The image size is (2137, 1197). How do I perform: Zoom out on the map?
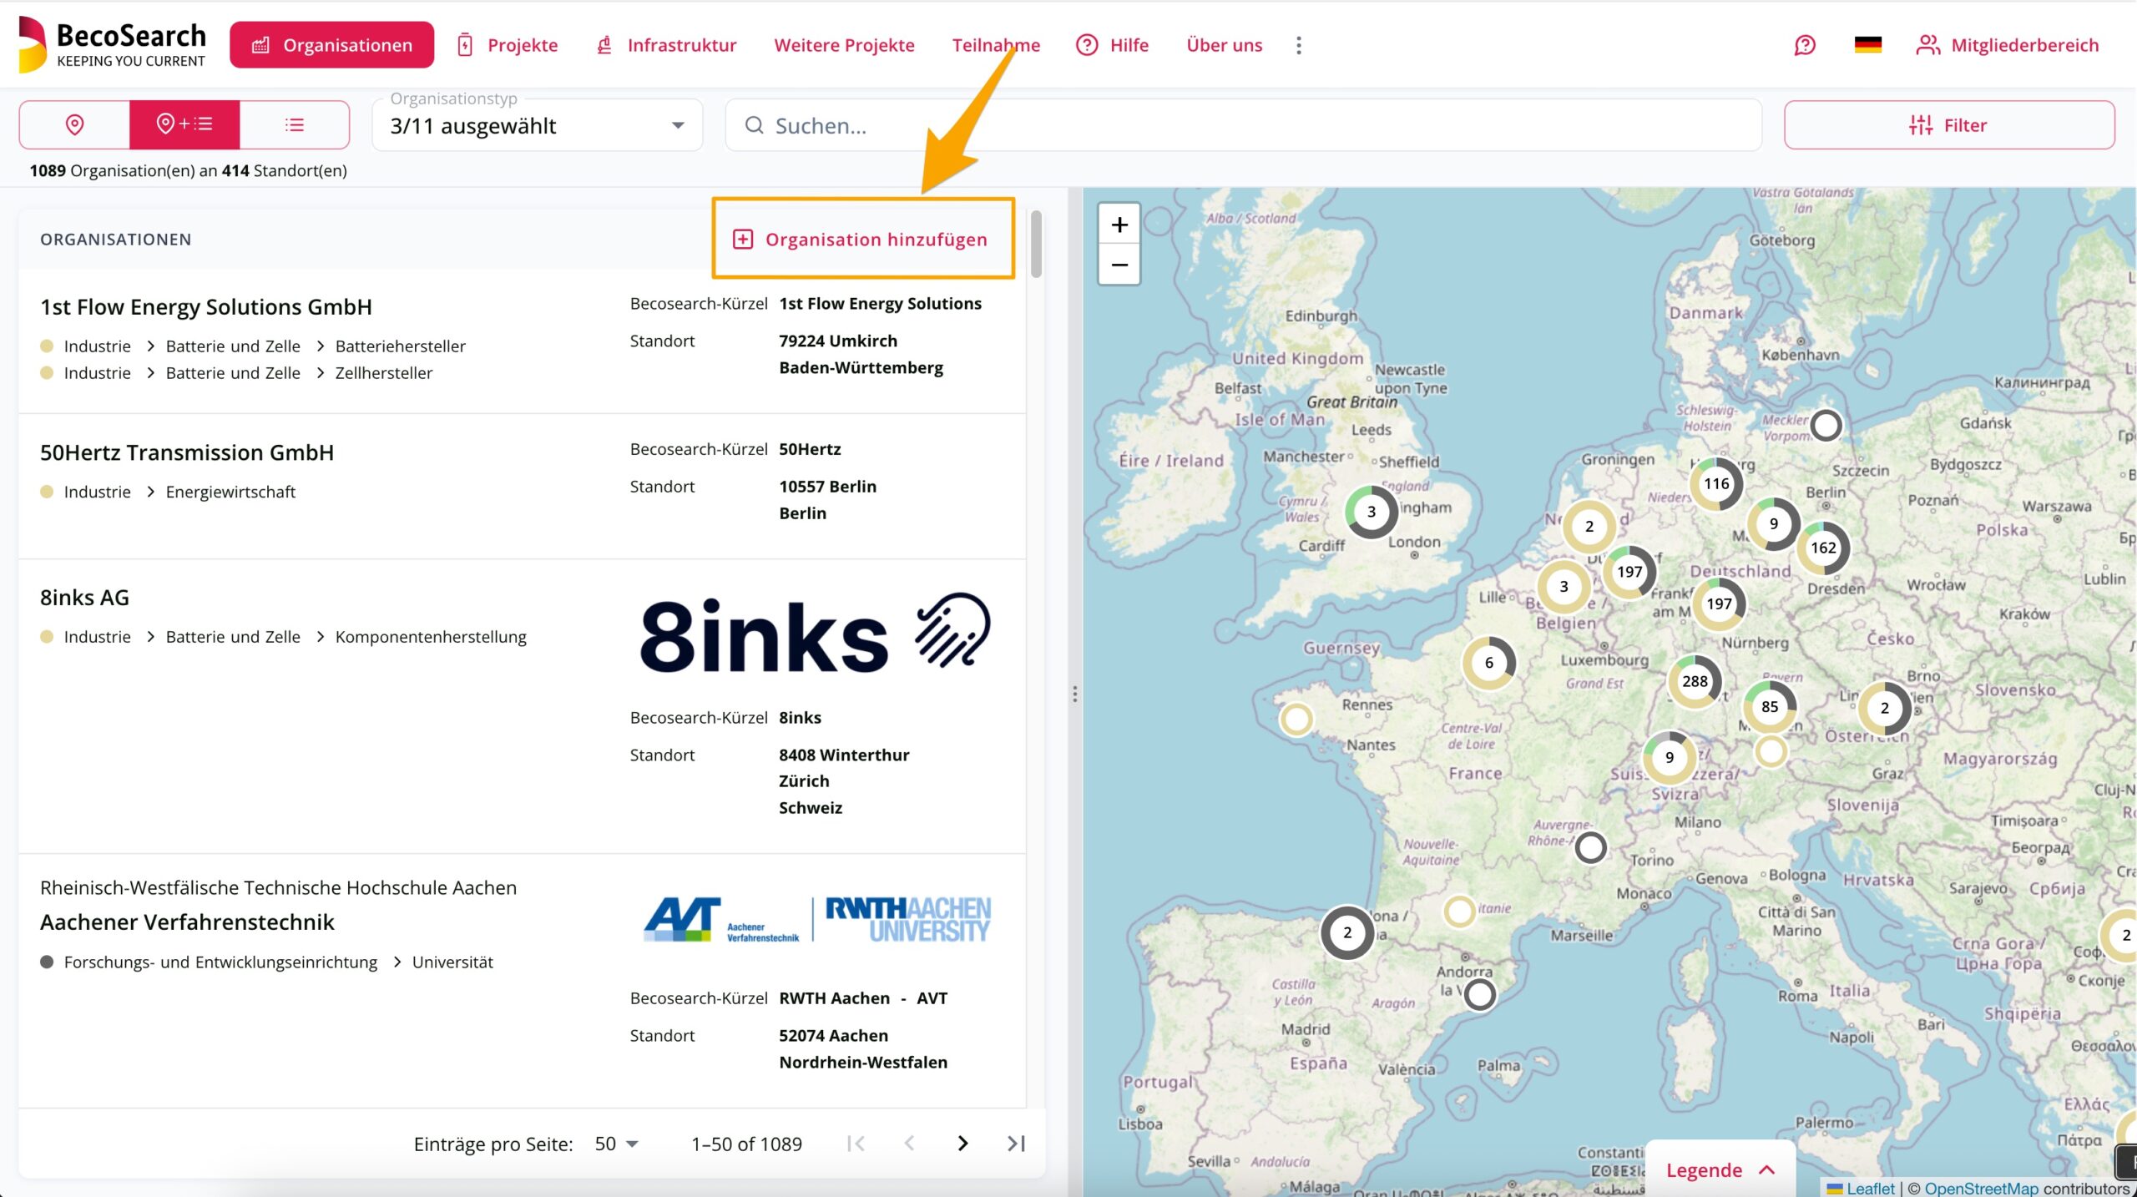1119,265
